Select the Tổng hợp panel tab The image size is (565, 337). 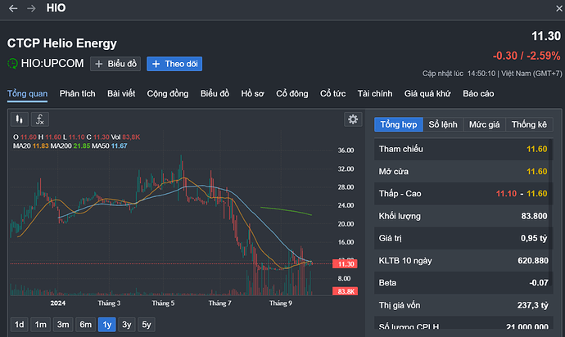tap(399, 124)
